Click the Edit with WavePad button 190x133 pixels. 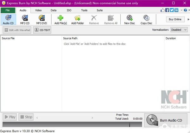coord(17,30)
